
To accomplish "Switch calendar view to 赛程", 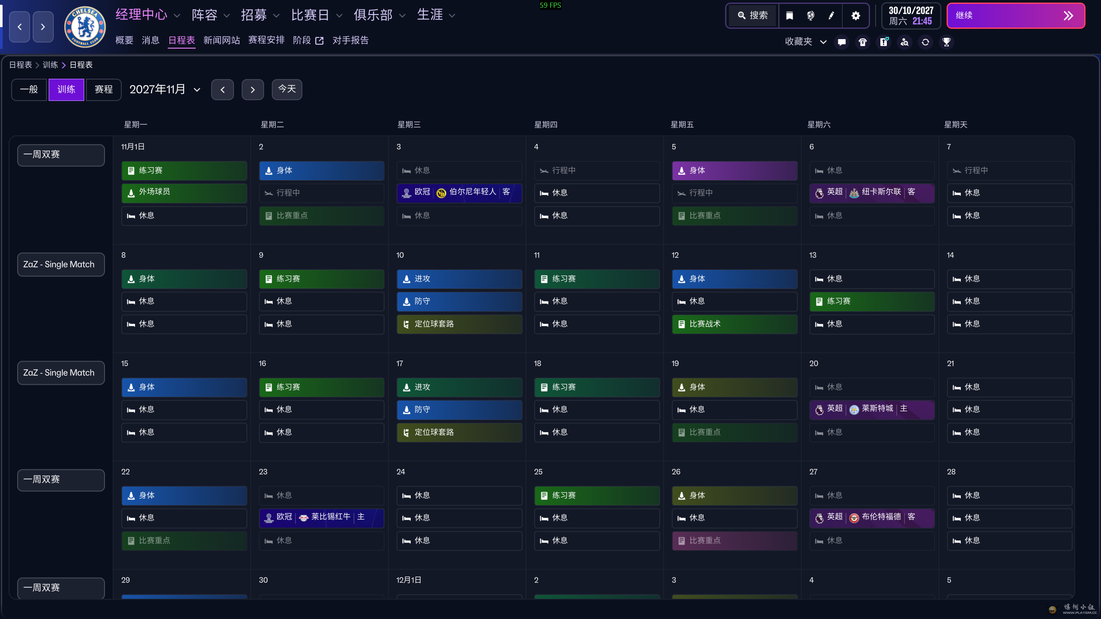I will (104, 89).
